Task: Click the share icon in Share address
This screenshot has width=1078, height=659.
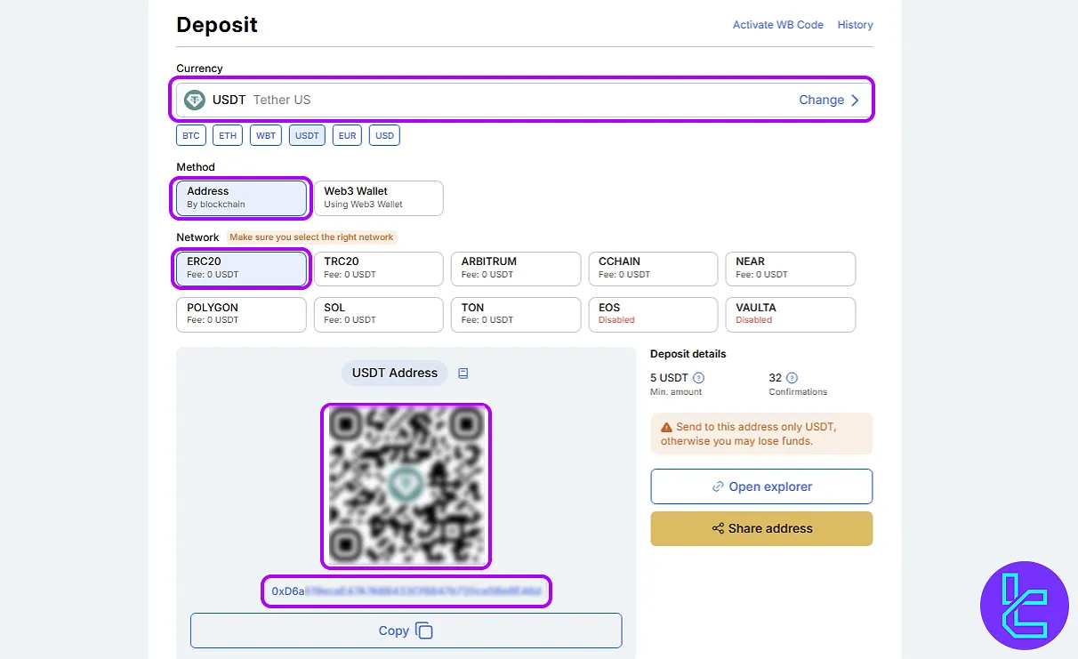Action: click(718, 528)
